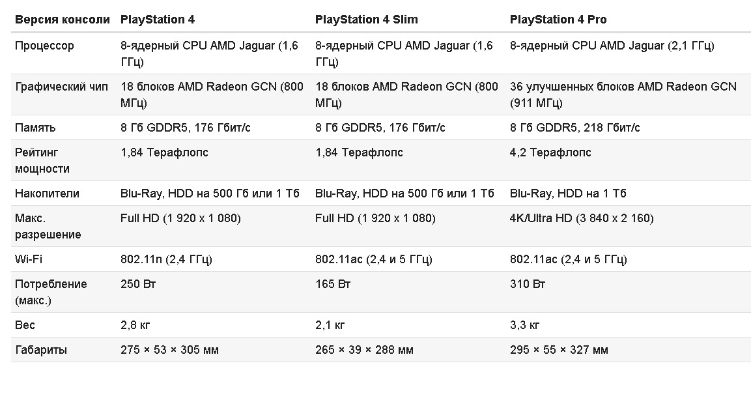The image size is (751, 402).
Task: Click the PlayStation 4 column header
Action: [157, 20]
